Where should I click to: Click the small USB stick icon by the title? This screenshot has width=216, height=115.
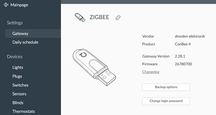coord(80,17)
